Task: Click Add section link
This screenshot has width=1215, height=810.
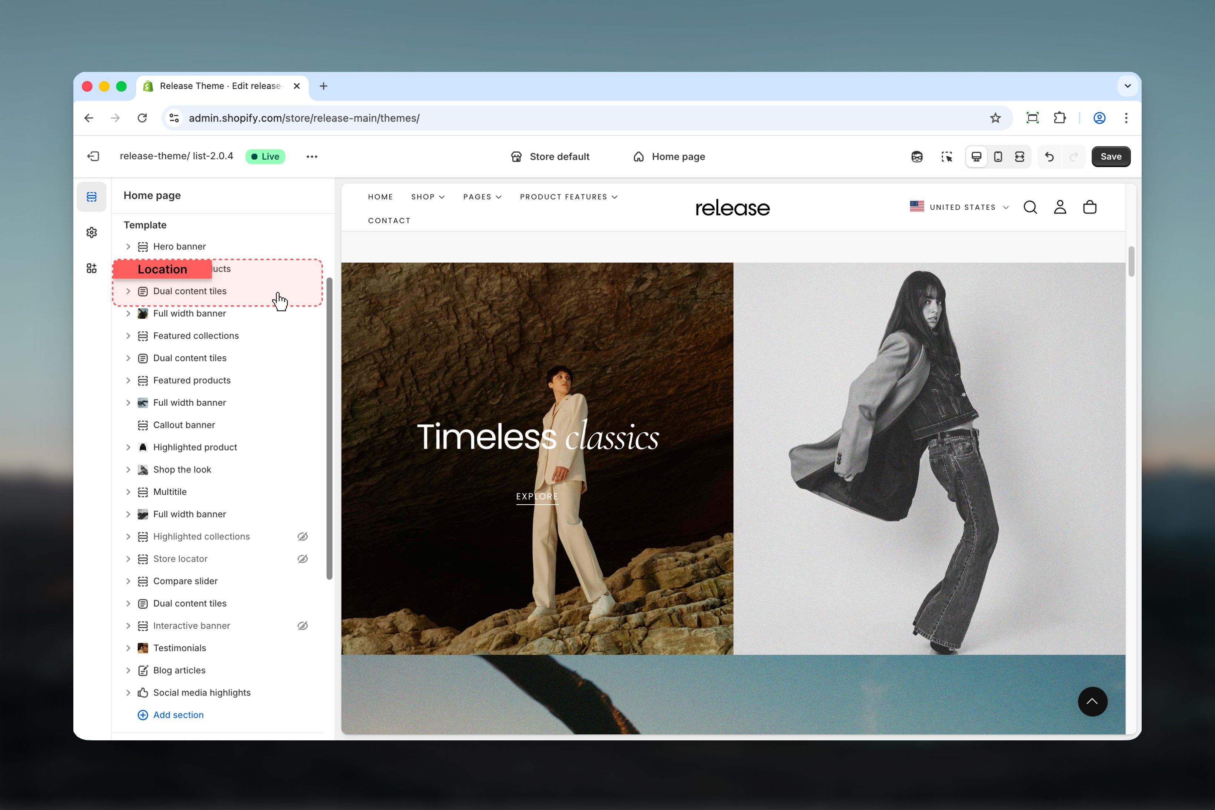Action: (x=170, y=715)
